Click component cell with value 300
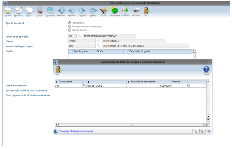 click(x=69, y=86)
